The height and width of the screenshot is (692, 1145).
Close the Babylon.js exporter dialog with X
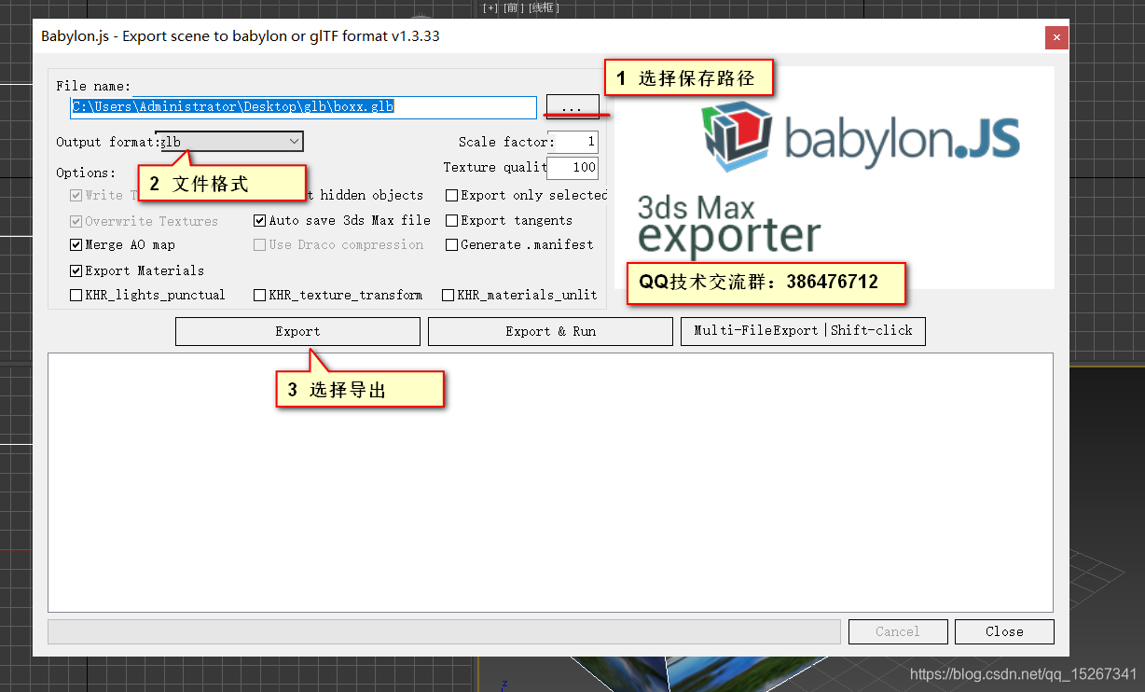[1056, 37]
